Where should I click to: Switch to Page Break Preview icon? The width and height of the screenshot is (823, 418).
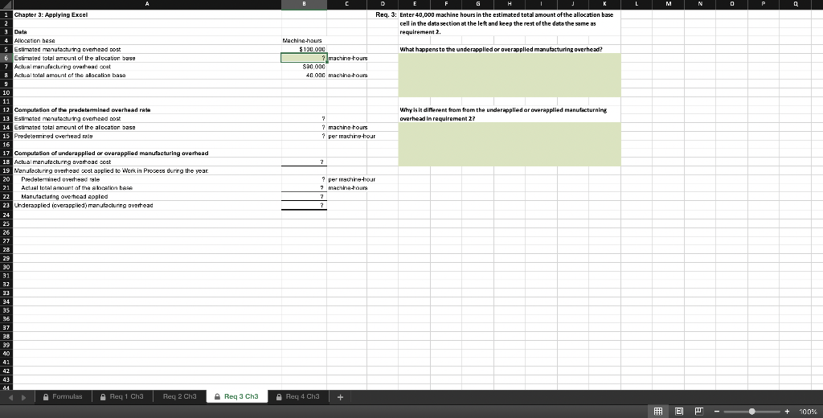coord(699,412)
